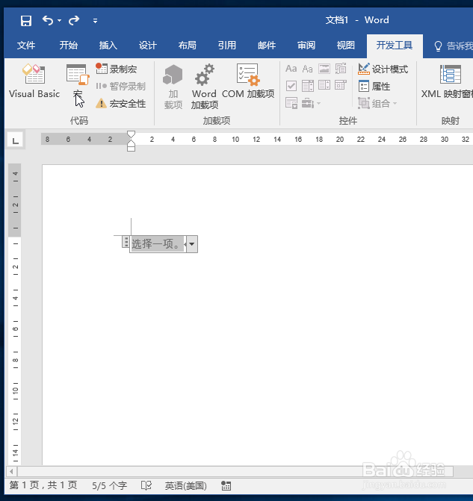The height and width of the screenshot is (501, 473).
Task: Click the page count 第 1 页 status
Action: click(43, 485)
